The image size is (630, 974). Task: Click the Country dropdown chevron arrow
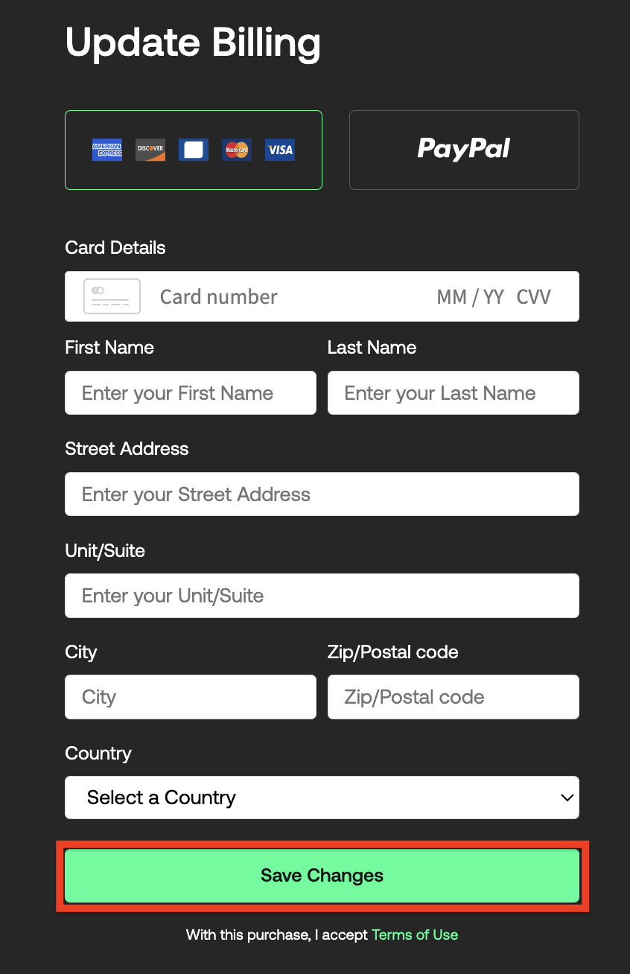click(567, 798)
